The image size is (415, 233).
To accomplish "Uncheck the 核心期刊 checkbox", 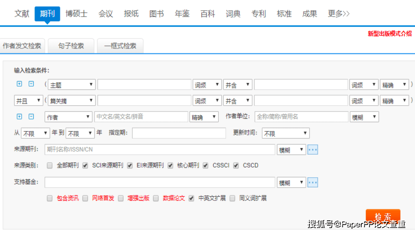I will coord(170,165).
